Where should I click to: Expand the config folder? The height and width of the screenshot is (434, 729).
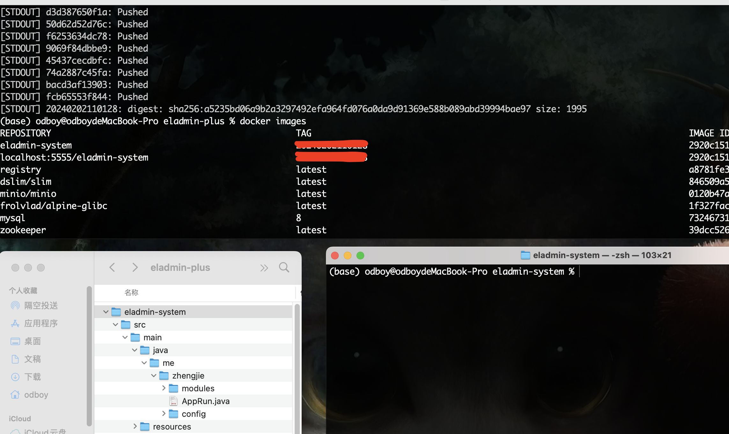(x=164, y=413)
